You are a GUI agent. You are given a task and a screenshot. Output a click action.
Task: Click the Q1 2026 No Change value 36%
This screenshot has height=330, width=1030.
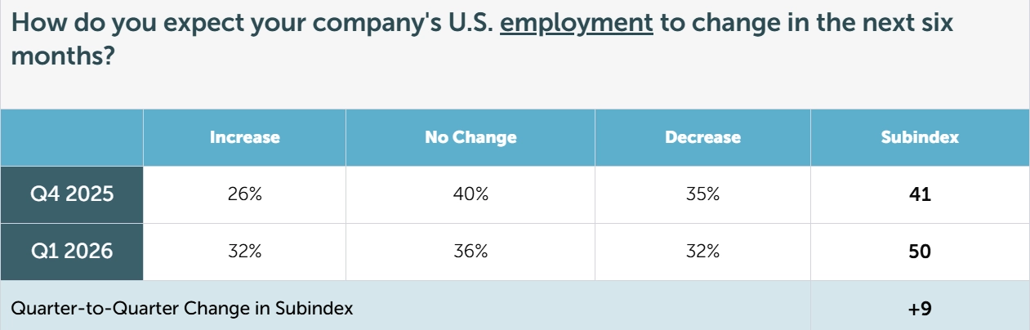[470, 252]
